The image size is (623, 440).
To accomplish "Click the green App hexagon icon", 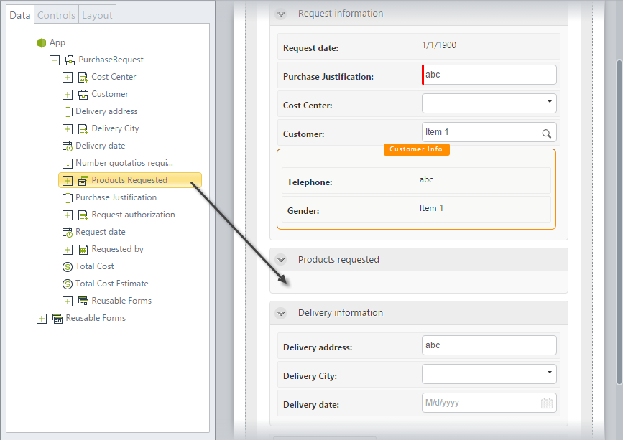I will pyautogui.click(x=42, y=42).
